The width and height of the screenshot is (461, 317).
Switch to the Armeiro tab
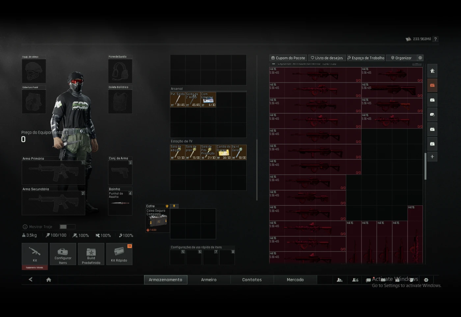(209, 280)
